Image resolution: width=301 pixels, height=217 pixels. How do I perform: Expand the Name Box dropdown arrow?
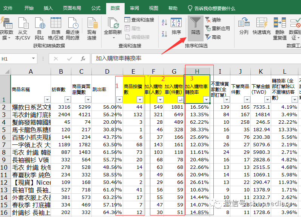(x=33, y=59)
